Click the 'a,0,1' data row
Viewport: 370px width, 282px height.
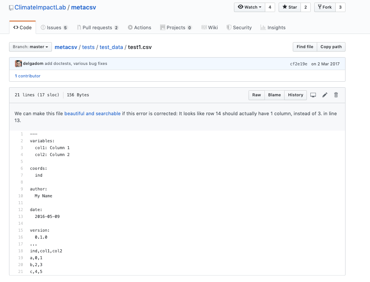click(x=36, y=258)
